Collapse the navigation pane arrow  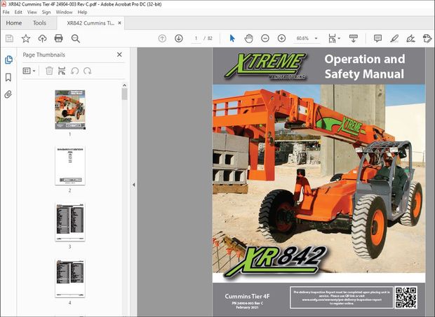[x=134, y=185]
